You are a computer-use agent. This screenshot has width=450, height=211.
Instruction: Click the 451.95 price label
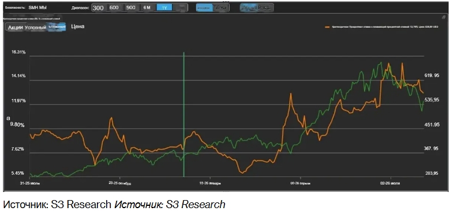pos(432,124)
